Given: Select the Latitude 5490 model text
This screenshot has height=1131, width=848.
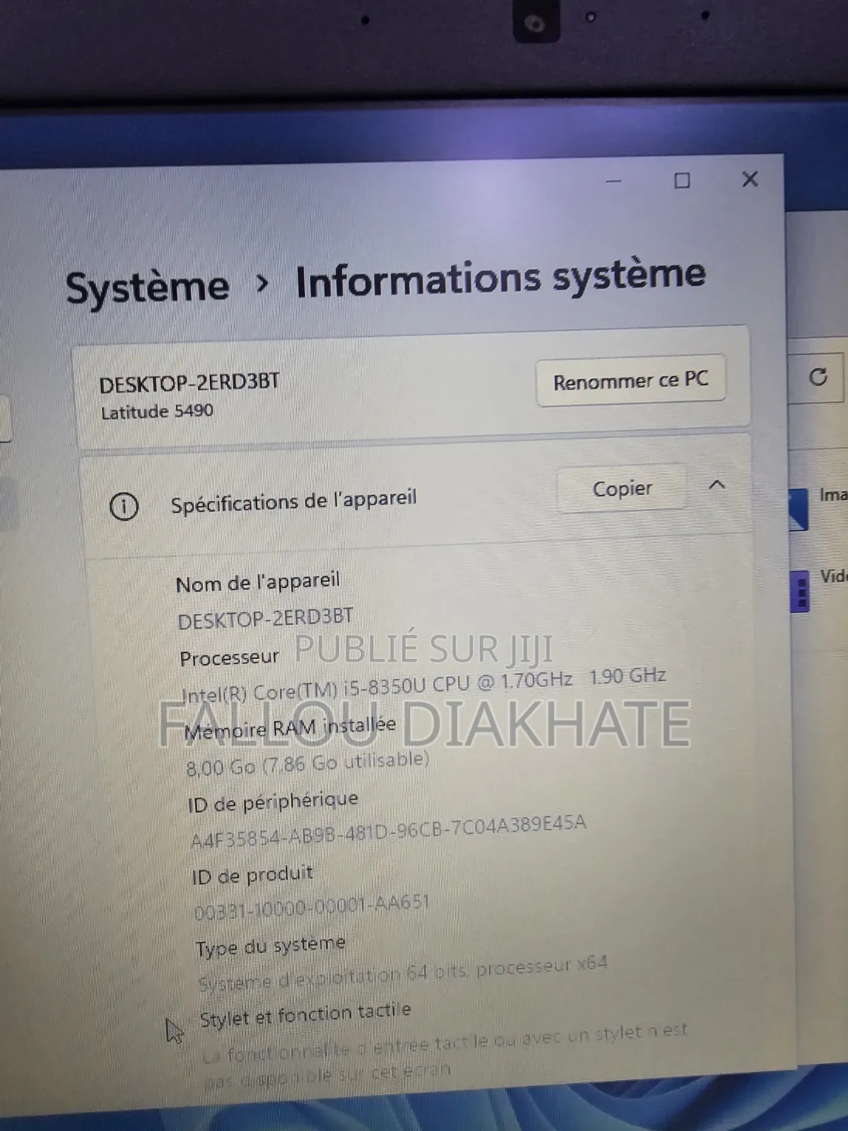Looking at the screenshot, I should (x=157, y=411).
